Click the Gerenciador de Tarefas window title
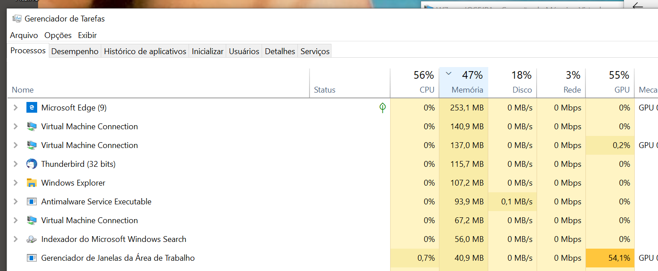 pos(65,19)
